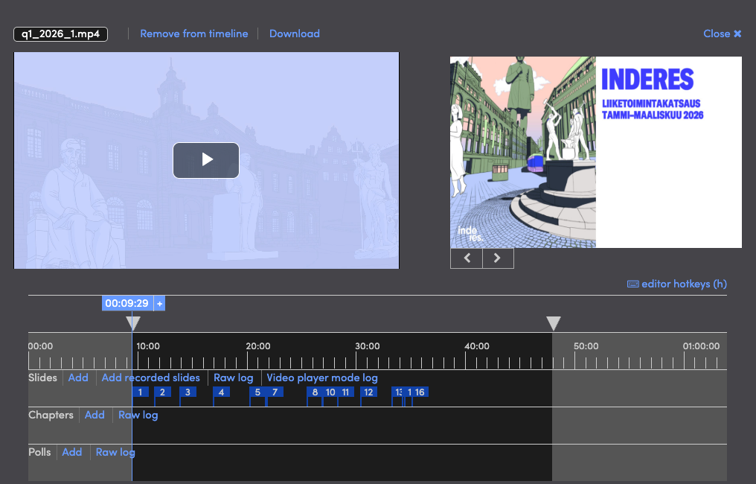Open the editor hotkeys keyboard icon
This screenshot has height=484, width=756.
point(632,284)
